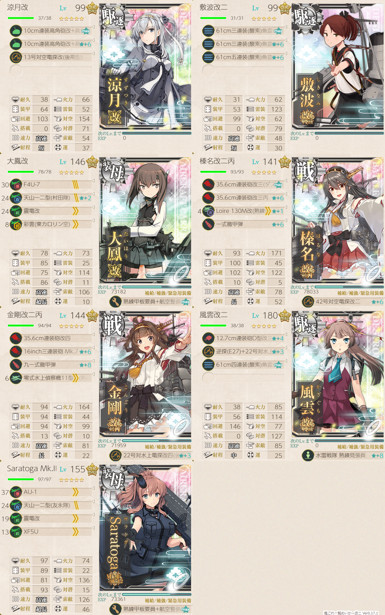The image size is (385, 615).
Task: Select the 42号対空電探改二 radar icon
Action: tap(307, 302)
